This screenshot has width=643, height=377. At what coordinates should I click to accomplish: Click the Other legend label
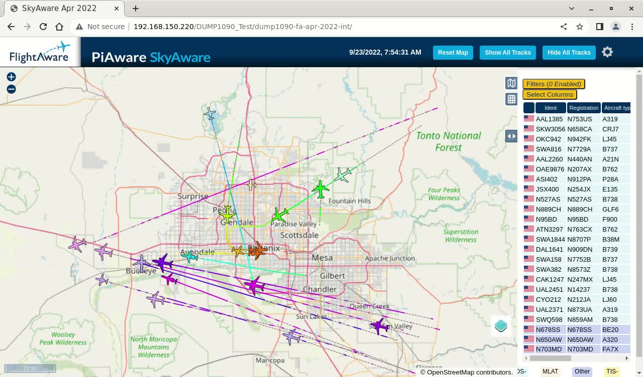[582, 371]
